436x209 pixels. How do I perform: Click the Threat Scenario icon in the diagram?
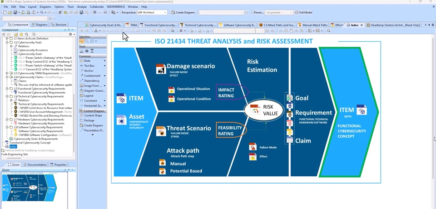point(161,131)
